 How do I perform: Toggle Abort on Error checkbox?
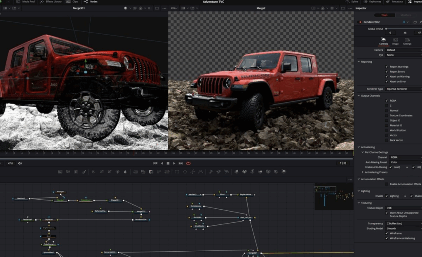[387, 81]
